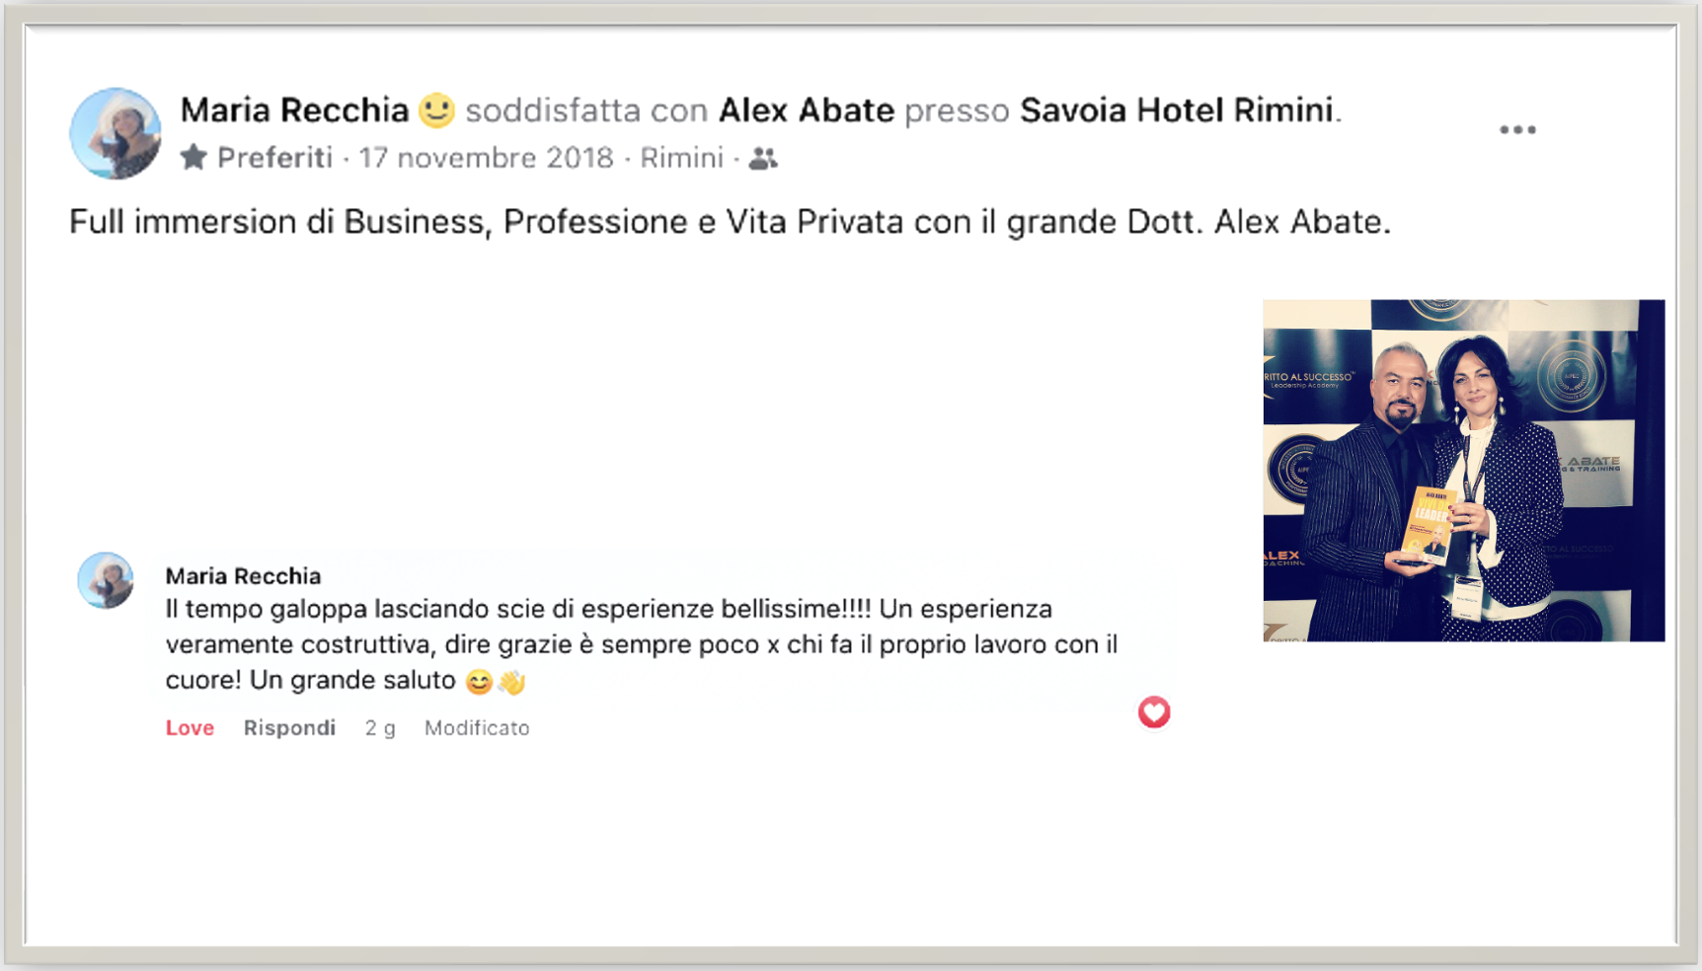The width and height of the screenshot is (1702, 971).
Task: Open the attached event photo thumbnail
Action: click(x=1464, y=471)
